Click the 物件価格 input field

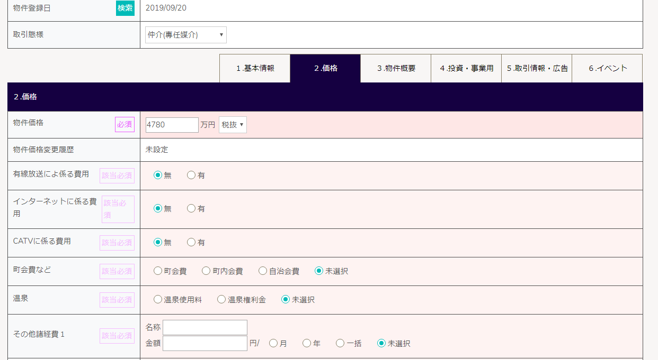pos(172,125)
